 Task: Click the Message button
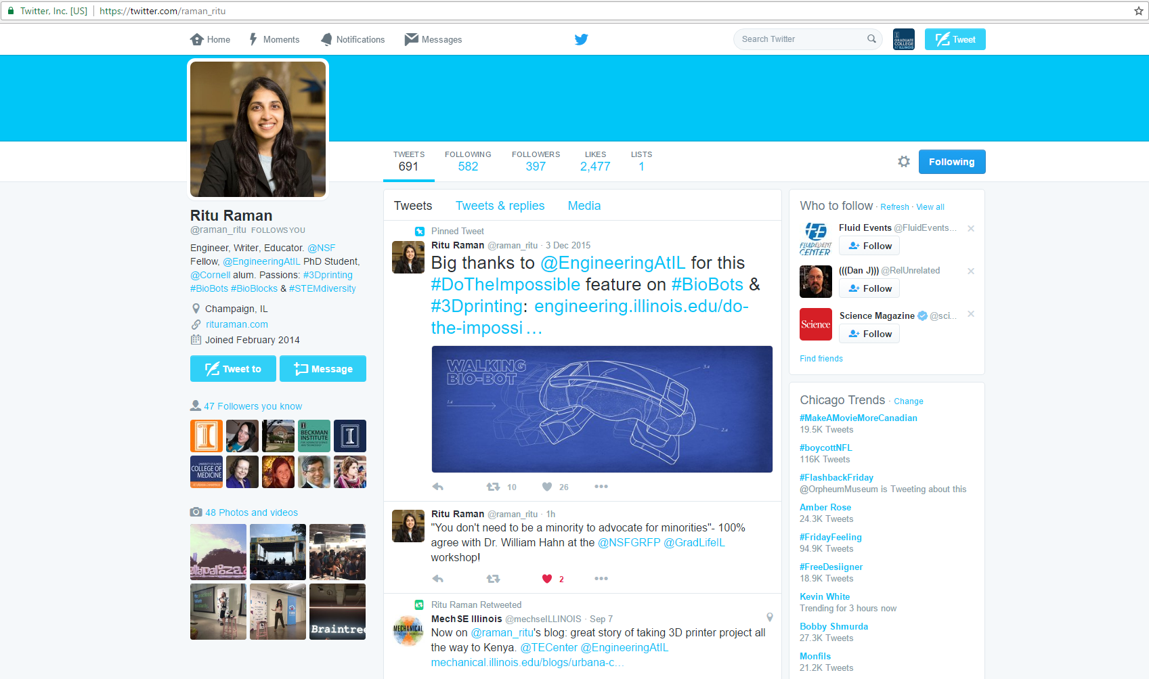click(x=323, y=369)
